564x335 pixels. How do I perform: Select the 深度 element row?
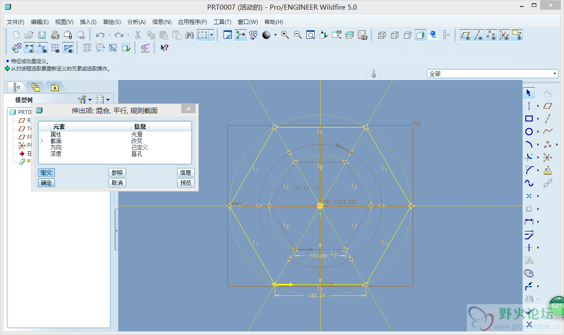[115, 154]
